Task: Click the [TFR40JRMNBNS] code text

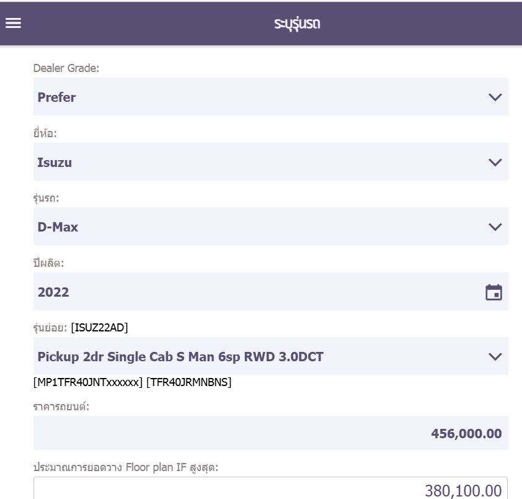Action: tap(188, 382)
